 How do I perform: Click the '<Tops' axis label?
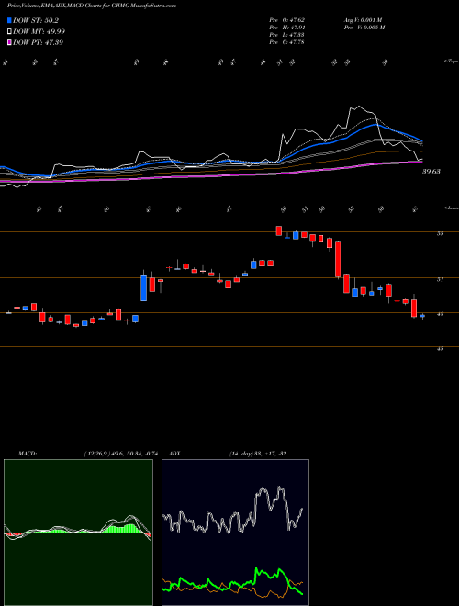click(x=452, y=62)
